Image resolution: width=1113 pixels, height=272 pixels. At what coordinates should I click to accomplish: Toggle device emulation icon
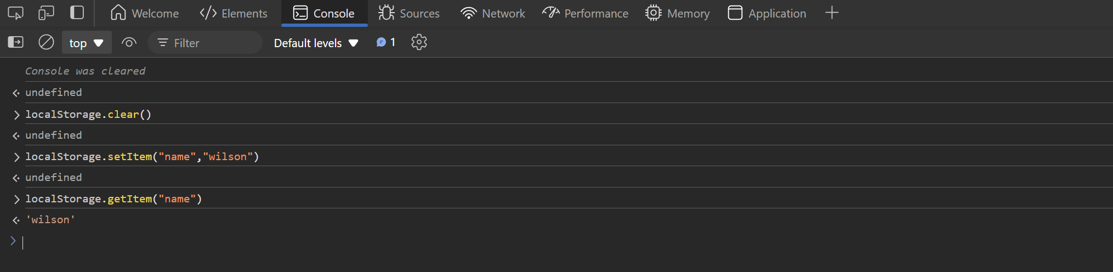click(x=46, y=13)
